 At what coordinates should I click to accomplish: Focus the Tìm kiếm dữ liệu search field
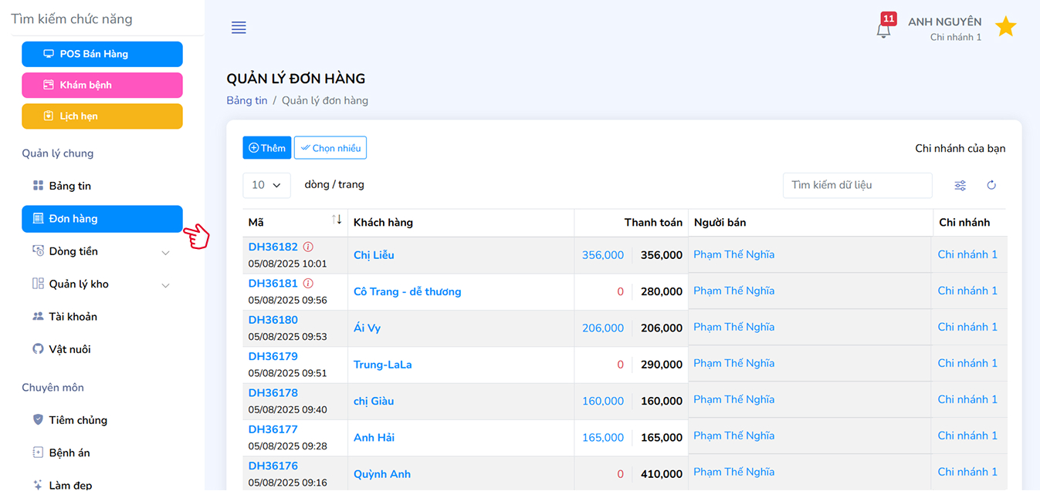857,185
